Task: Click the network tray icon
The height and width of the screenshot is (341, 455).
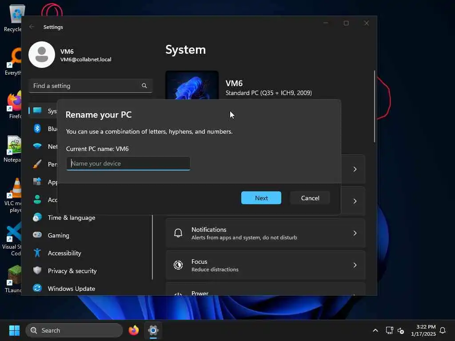Action: 389,330
